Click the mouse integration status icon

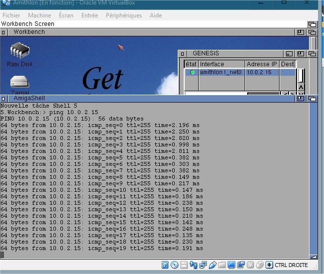[260, 265]
